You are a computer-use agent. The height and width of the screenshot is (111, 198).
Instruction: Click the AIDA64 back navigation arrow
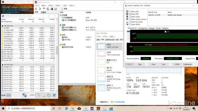36,9
